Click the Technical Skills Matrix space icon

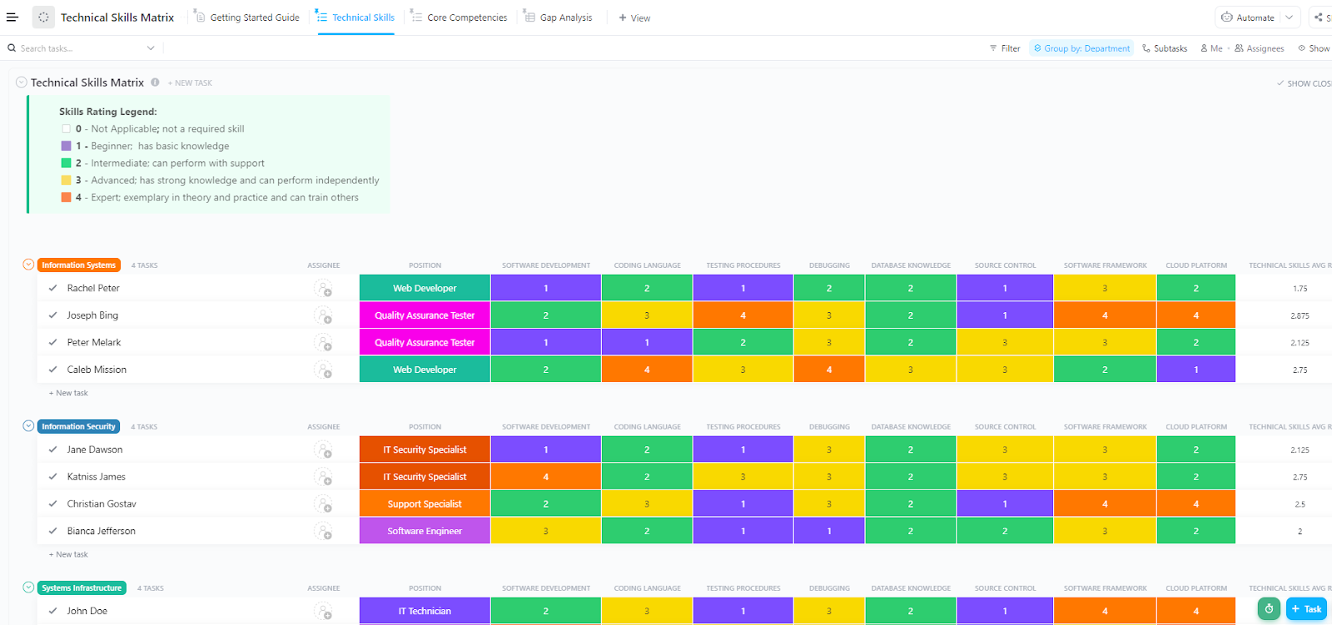point(43,17)
